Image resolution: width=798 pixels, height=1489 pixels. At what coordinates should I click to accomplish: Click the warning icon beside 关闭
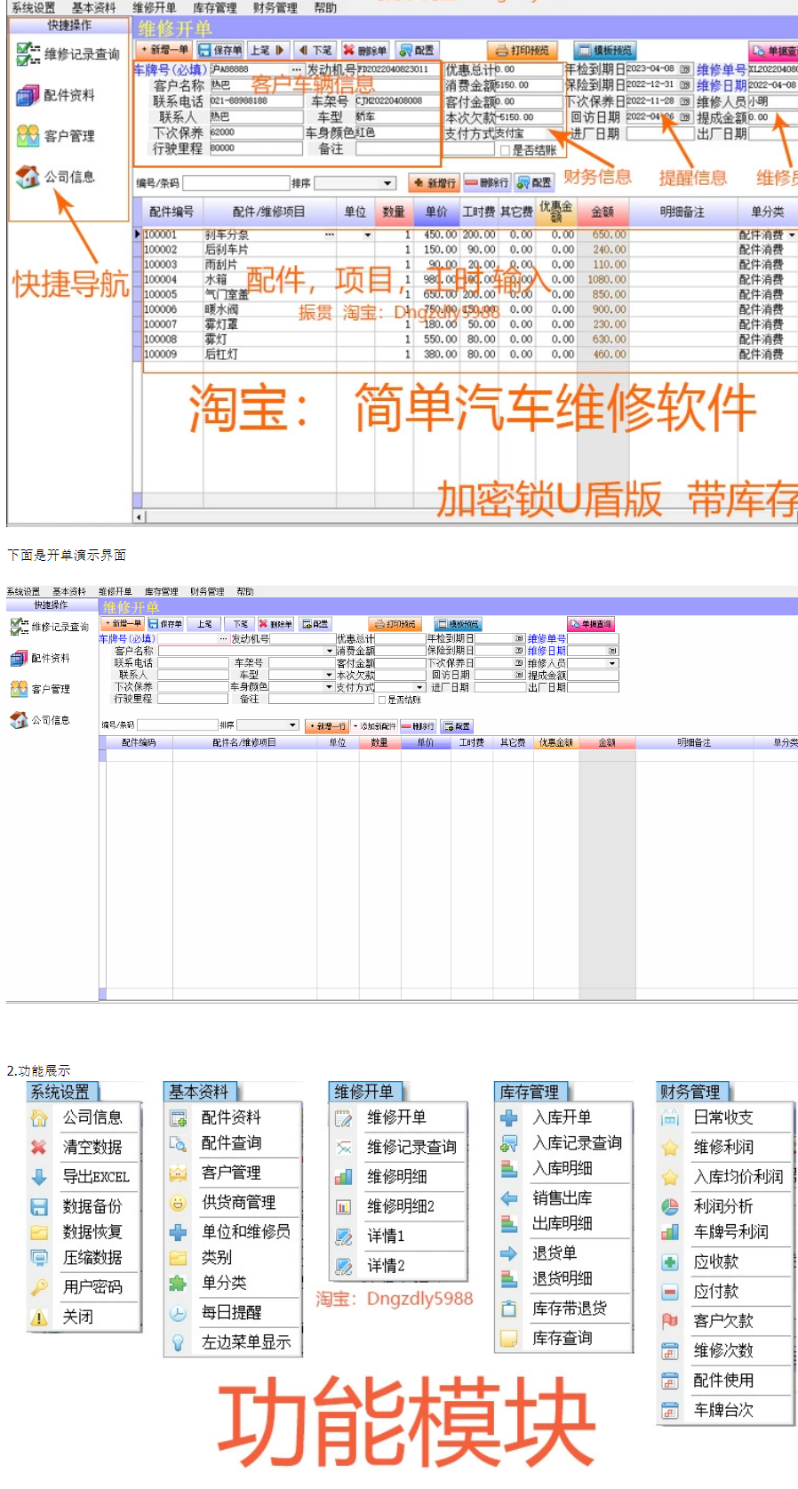pyautogui.click(x=39, y=1317)
